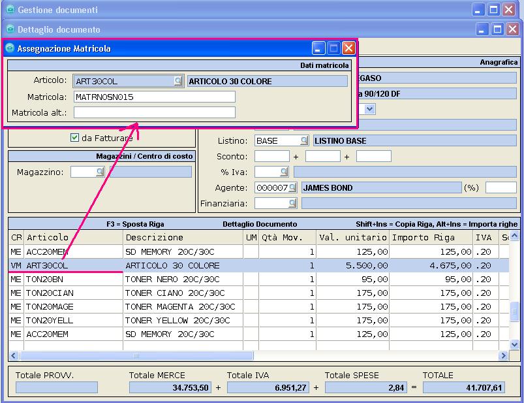The image size is (524, 403).
Task: Click the Qtà Mov. column header
Action: (287, 238)
